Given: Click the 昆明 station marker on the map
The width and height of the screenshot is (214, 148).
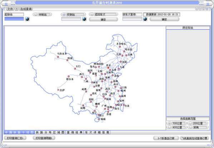Looking at the screenshot, I should pyautogui.click(x=83, y=105).
